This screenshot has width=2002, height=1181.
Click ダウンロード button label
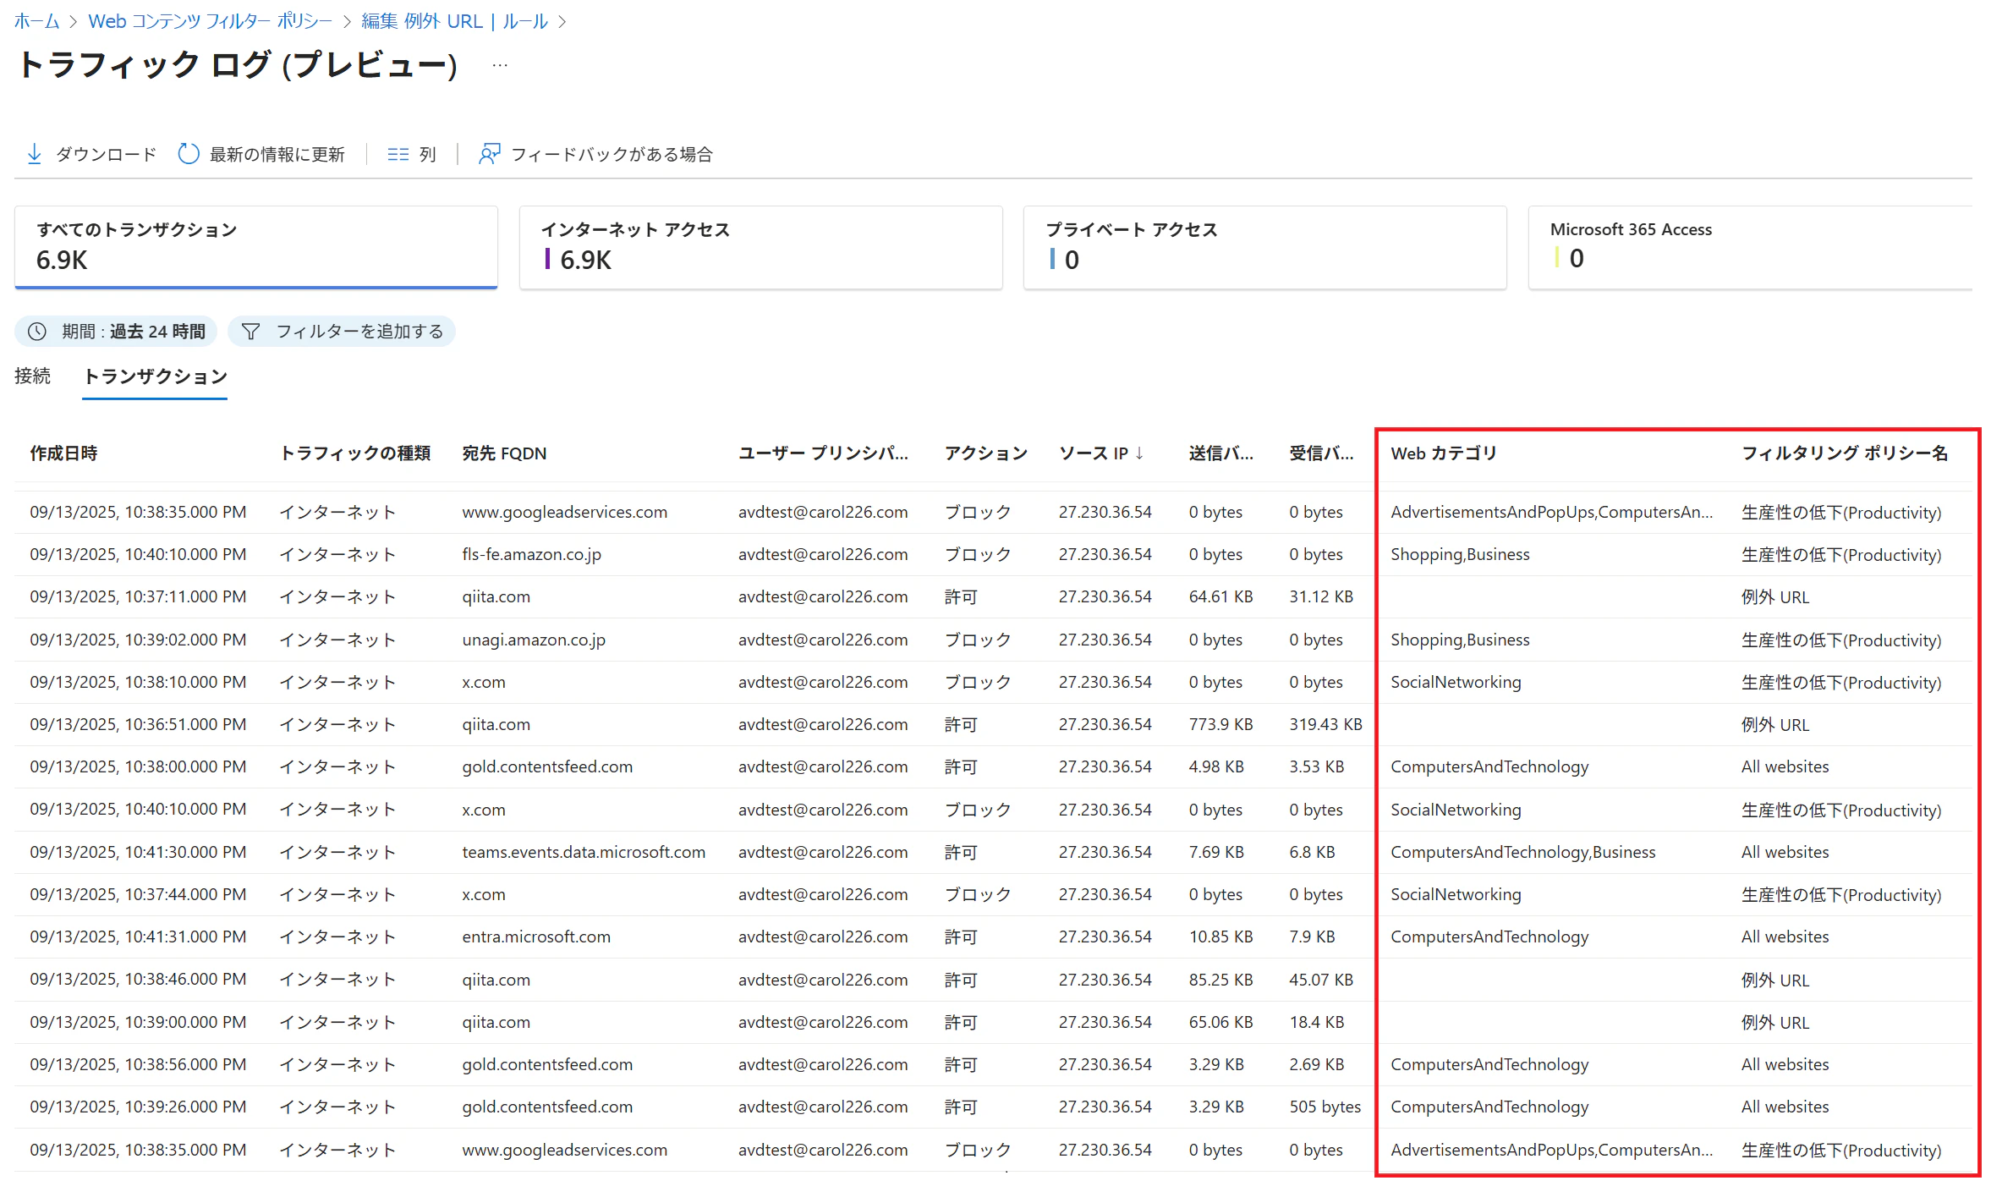107,154
